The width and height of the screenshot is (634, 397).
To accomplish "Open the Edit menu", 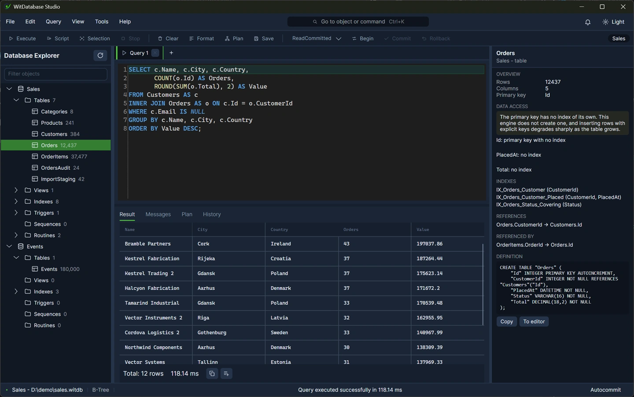I will pos(30,22).
